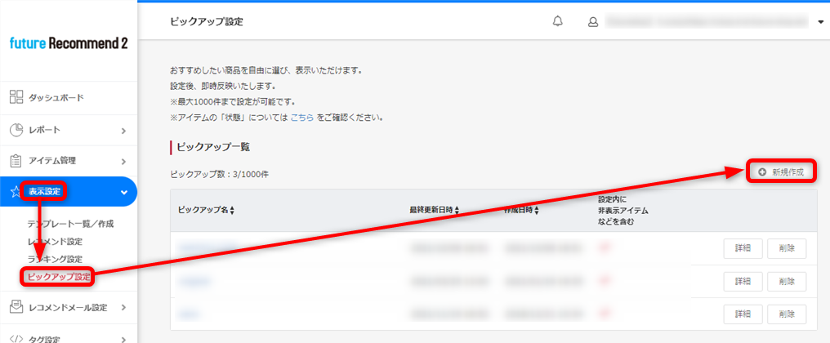The height and width of the screenshot is (343, 830).
Task: Collapse the 表示設定 chevron
Action: pyautogui.click(x=124, y=192)
